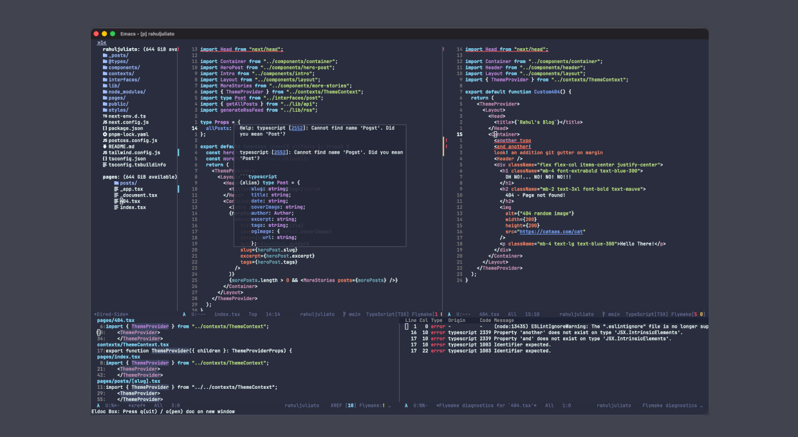Click the posts/ subfolder icon under pages

tap(116, 183)
